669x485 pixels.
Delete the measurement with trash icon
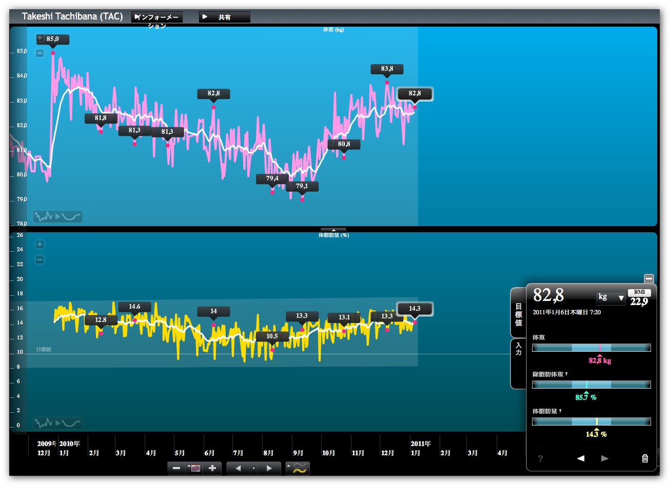[x=645, y=458]
